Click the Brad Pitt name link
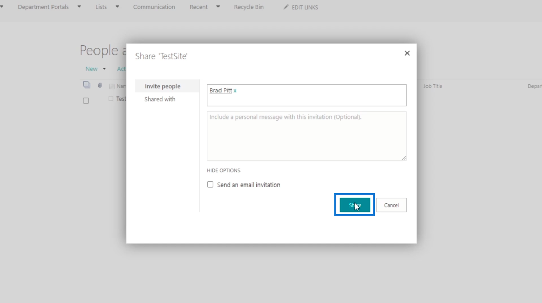 221,90
